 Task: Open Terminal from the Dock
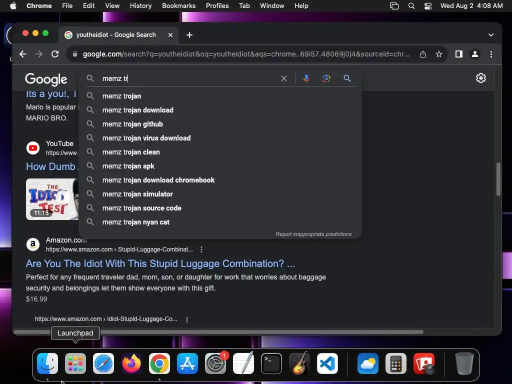tap(271, 363)
